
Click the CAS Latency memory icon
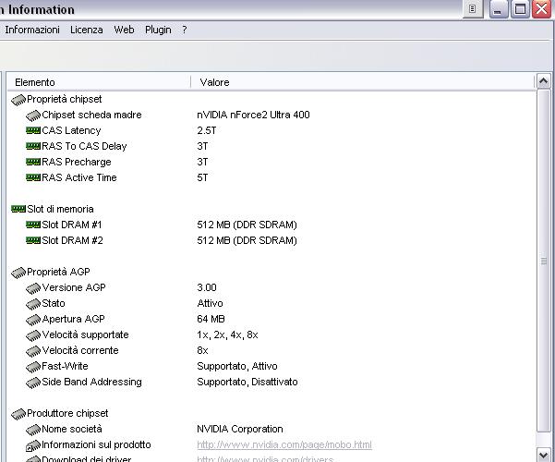click(33, 130)
